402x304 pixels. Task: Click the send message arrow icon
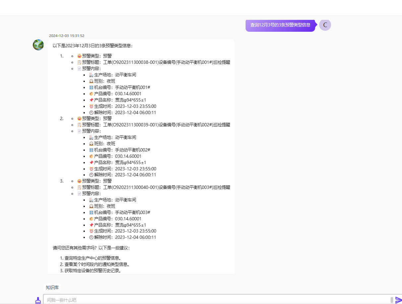pos(398,300)
